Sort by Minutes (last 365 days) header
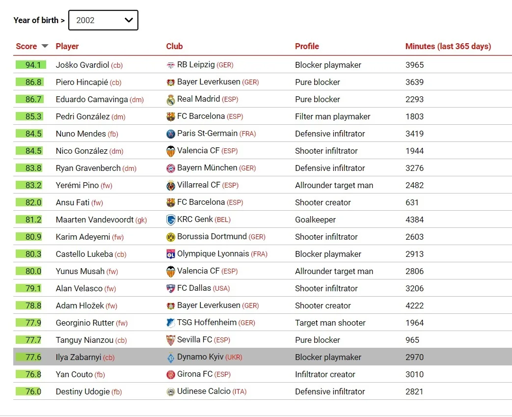Viewport: 512px width, 417px height. coord(448,46)
